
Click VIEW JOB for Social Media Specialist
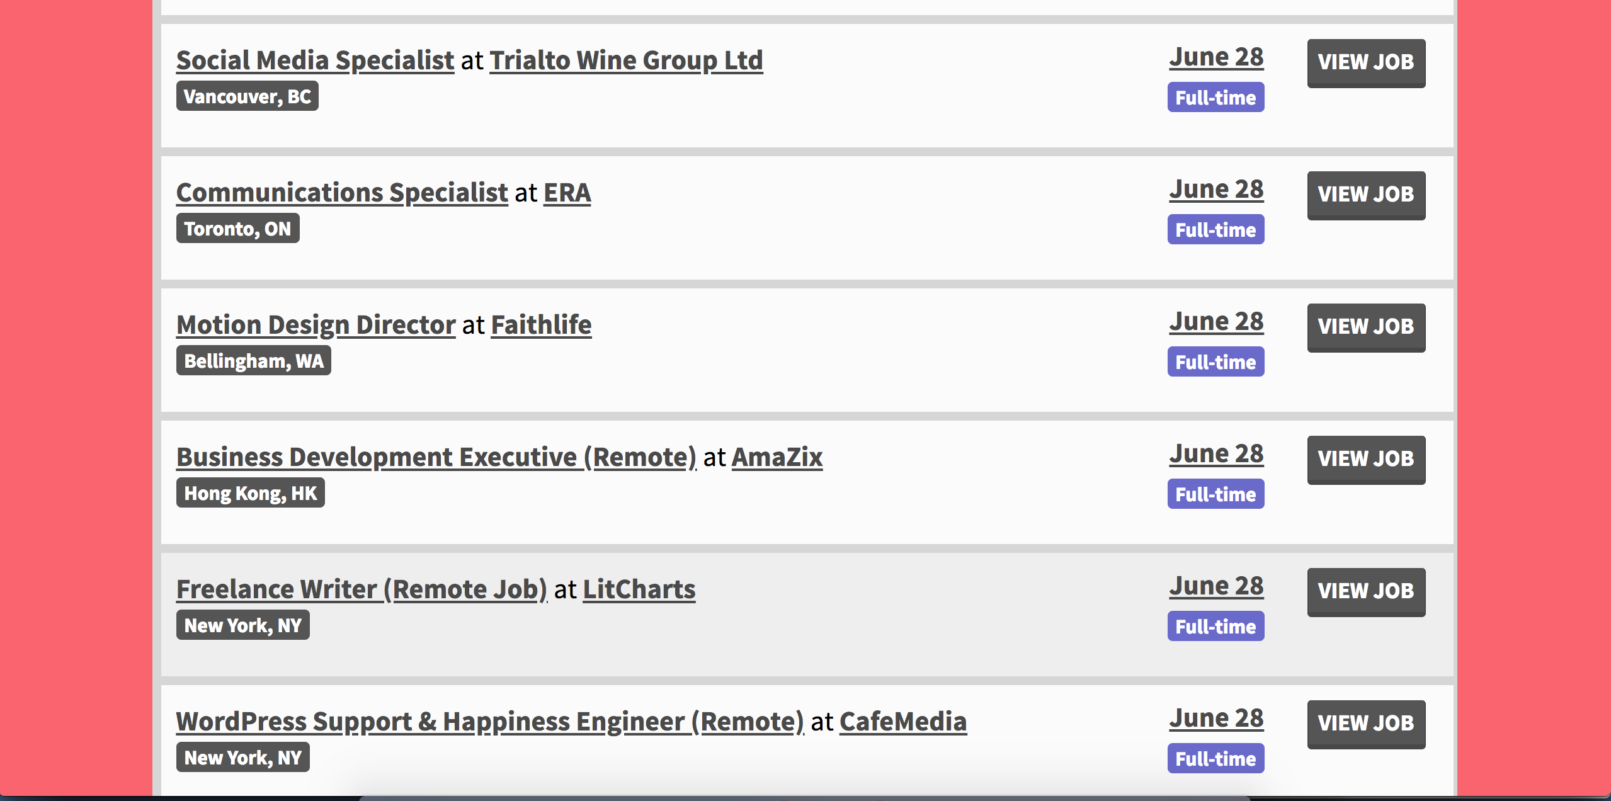tap(1366, 63)
